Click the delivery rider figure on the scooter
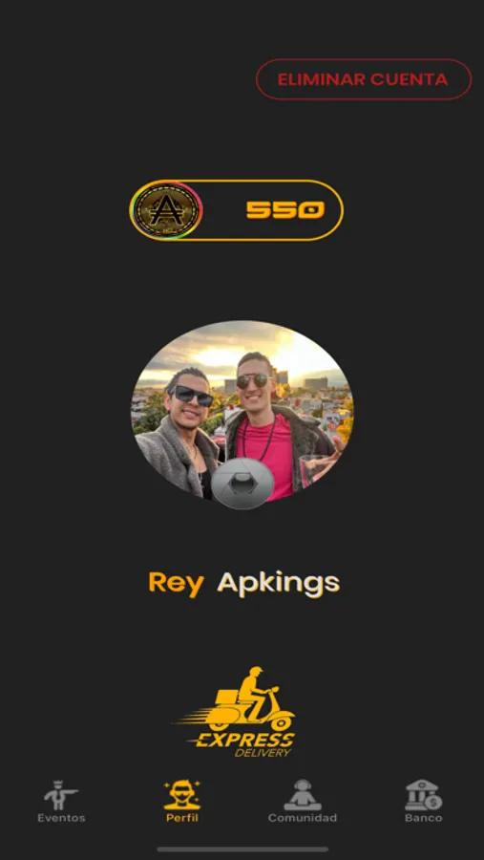 click(x=251, y=692)
